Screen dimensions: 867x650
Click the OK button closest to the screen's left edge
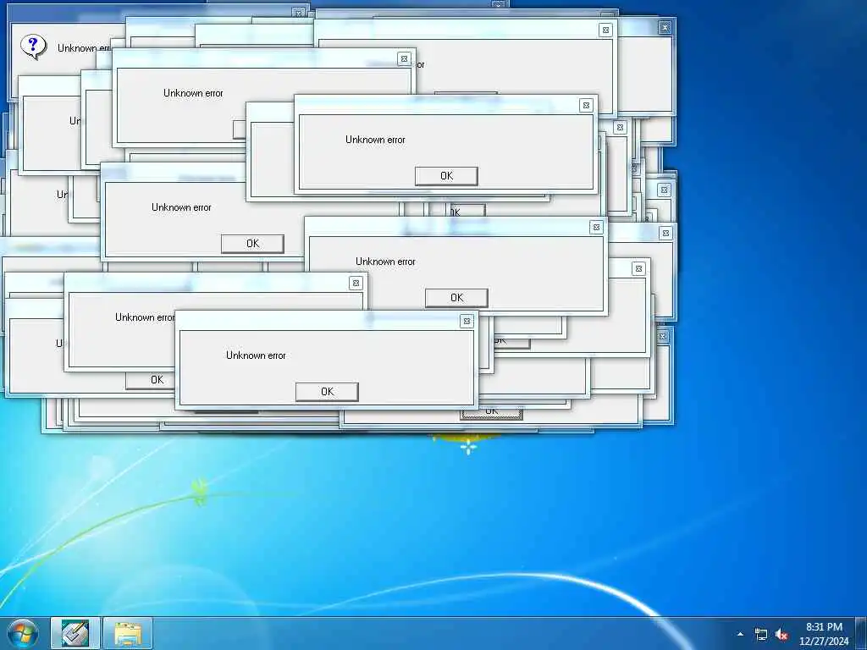pyautogui.click(x=150, y=380)
